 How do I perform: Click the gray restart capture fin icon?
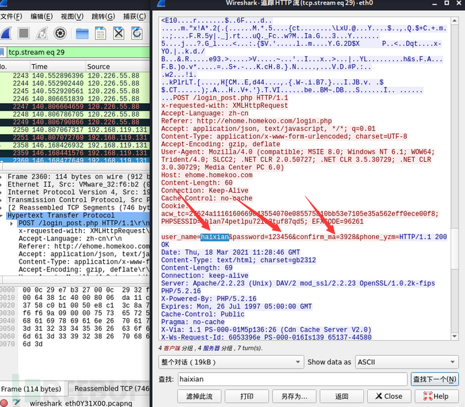tap(42, 33)
